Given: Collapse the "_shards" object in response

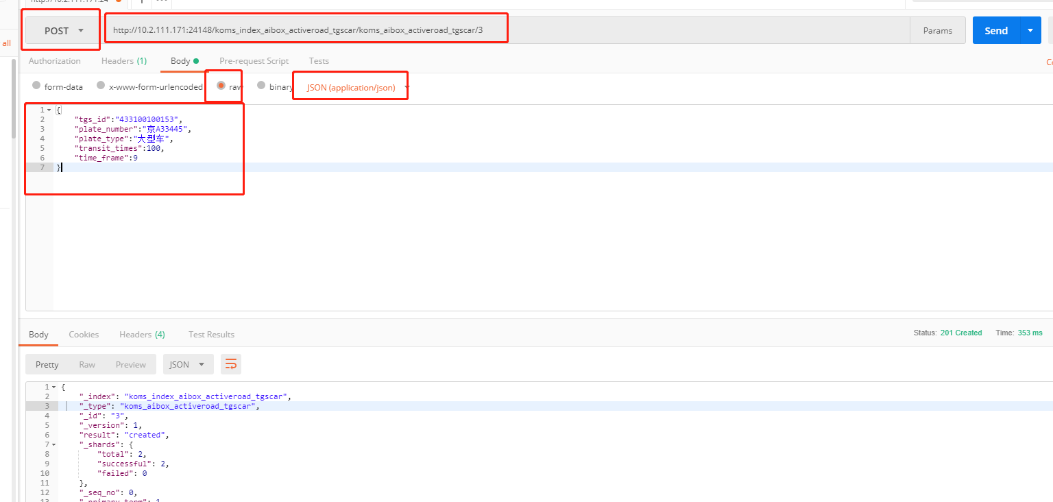Looking at the screenshot, I should (x=54, y=445).
